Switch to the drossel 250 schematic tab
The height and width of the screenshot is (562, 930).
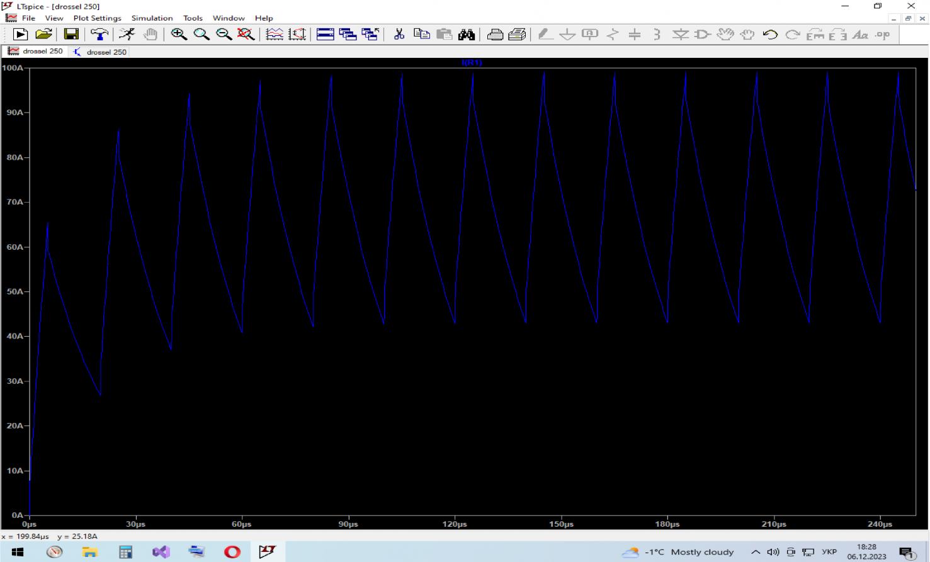tap(100, 52)
